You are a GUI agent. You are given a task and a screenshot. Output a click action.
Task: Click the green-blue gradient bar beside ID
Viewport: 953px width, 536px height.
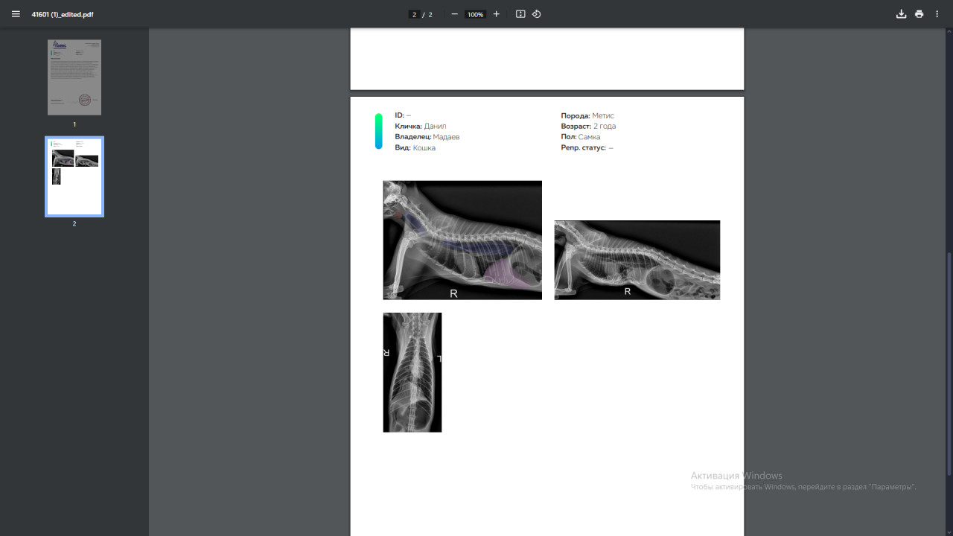379,131
